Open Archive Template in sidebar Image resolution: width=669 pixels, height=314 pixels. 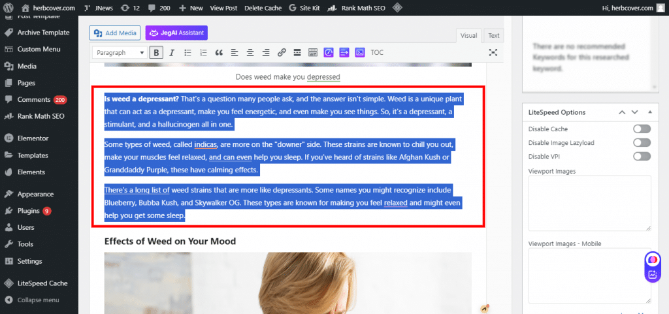click(x=39, y=33)
